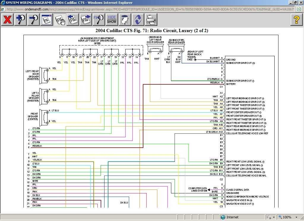This screenshot has width=304, height=221.
Task: Select the Zoom In magnifier tool
Action: click(x=20, y=20)
